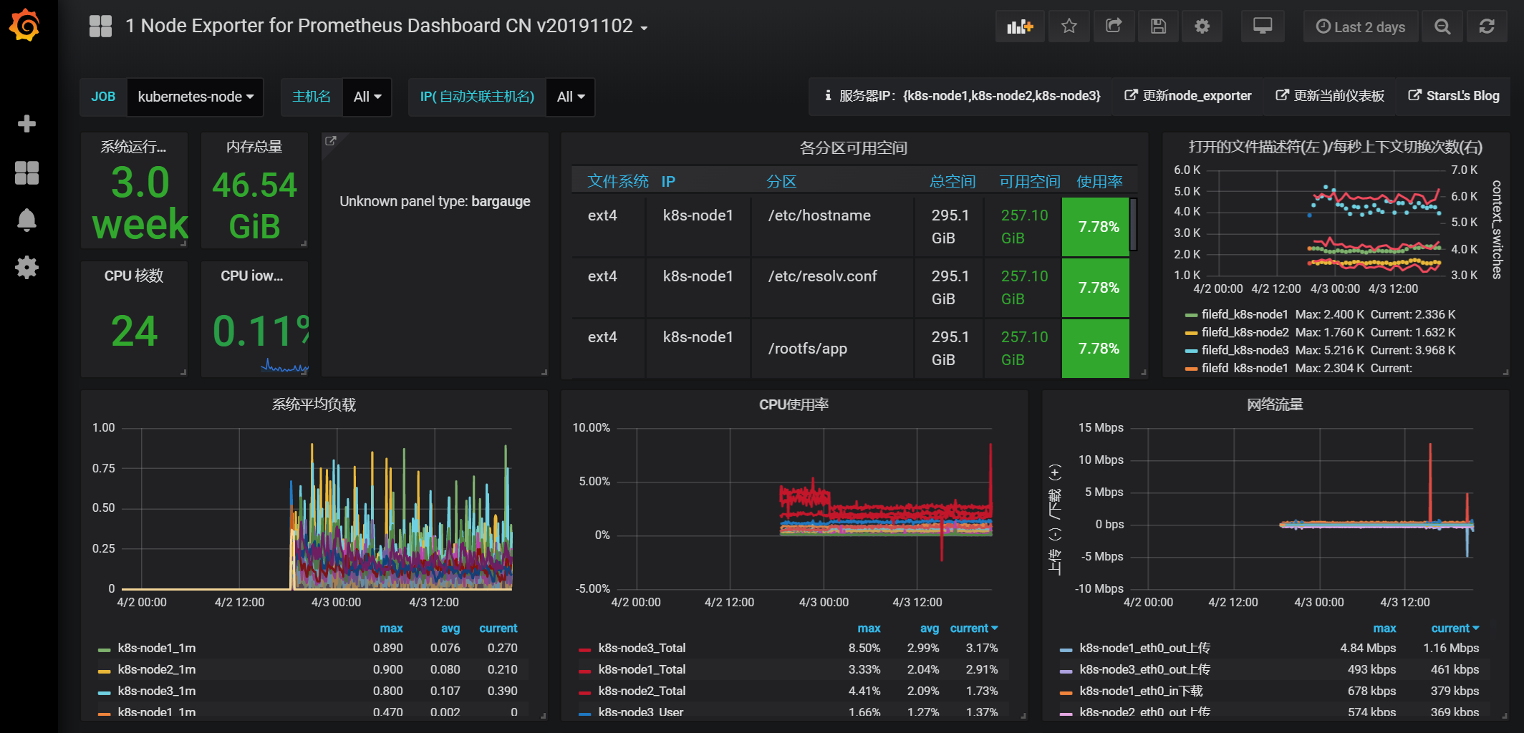Toggle k8s-node3_1m series in legend
This screenshot has height=733, width=1524.
[157, 691]
